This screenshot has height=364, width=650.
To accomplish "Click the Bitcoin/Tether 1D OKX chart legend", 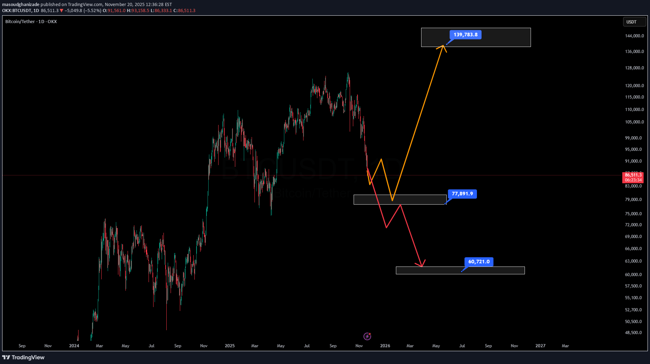I will coord(31,22).
